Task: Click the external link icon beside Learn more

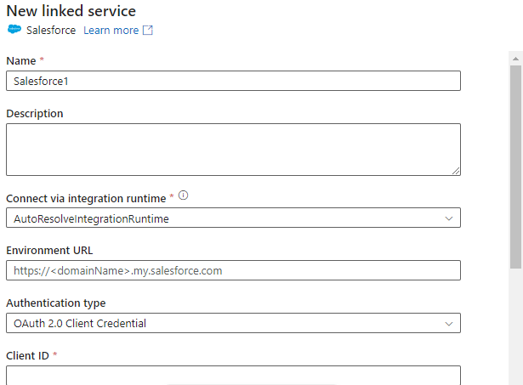Action: click(x=148, y=30)
